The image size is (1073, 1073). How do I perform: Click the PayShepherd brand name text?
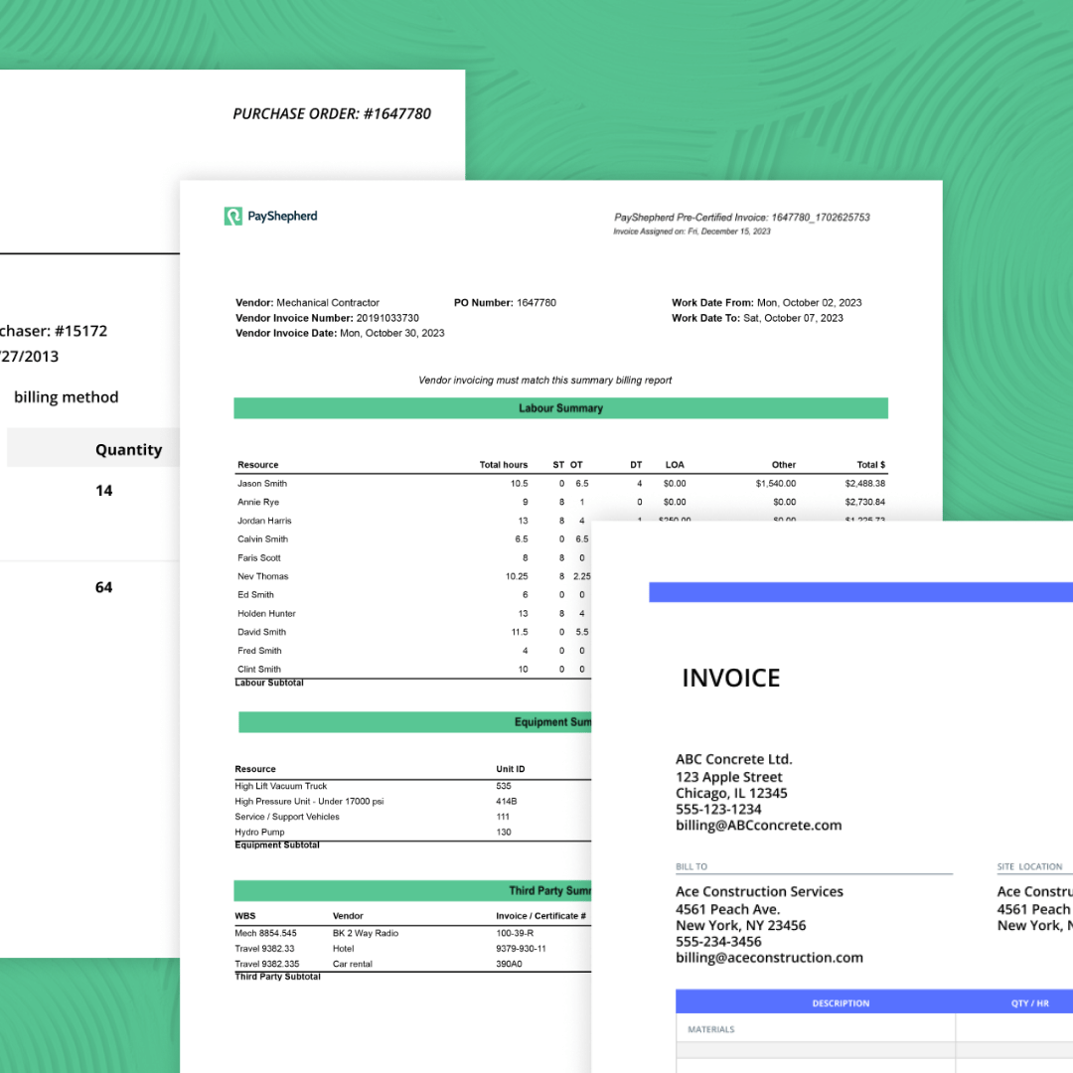point(282,217)
